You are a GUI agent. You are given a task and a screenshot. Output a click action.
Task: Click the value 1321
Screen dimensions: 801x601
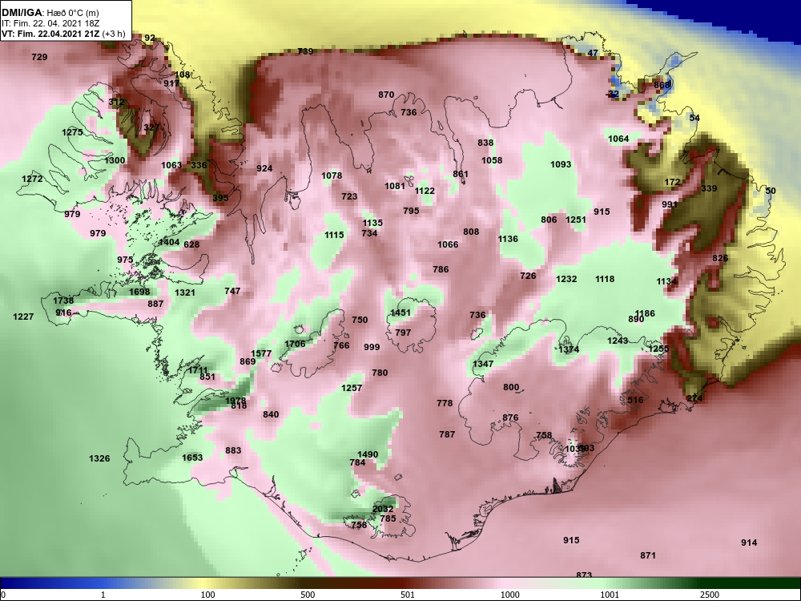tap(185, 292)
